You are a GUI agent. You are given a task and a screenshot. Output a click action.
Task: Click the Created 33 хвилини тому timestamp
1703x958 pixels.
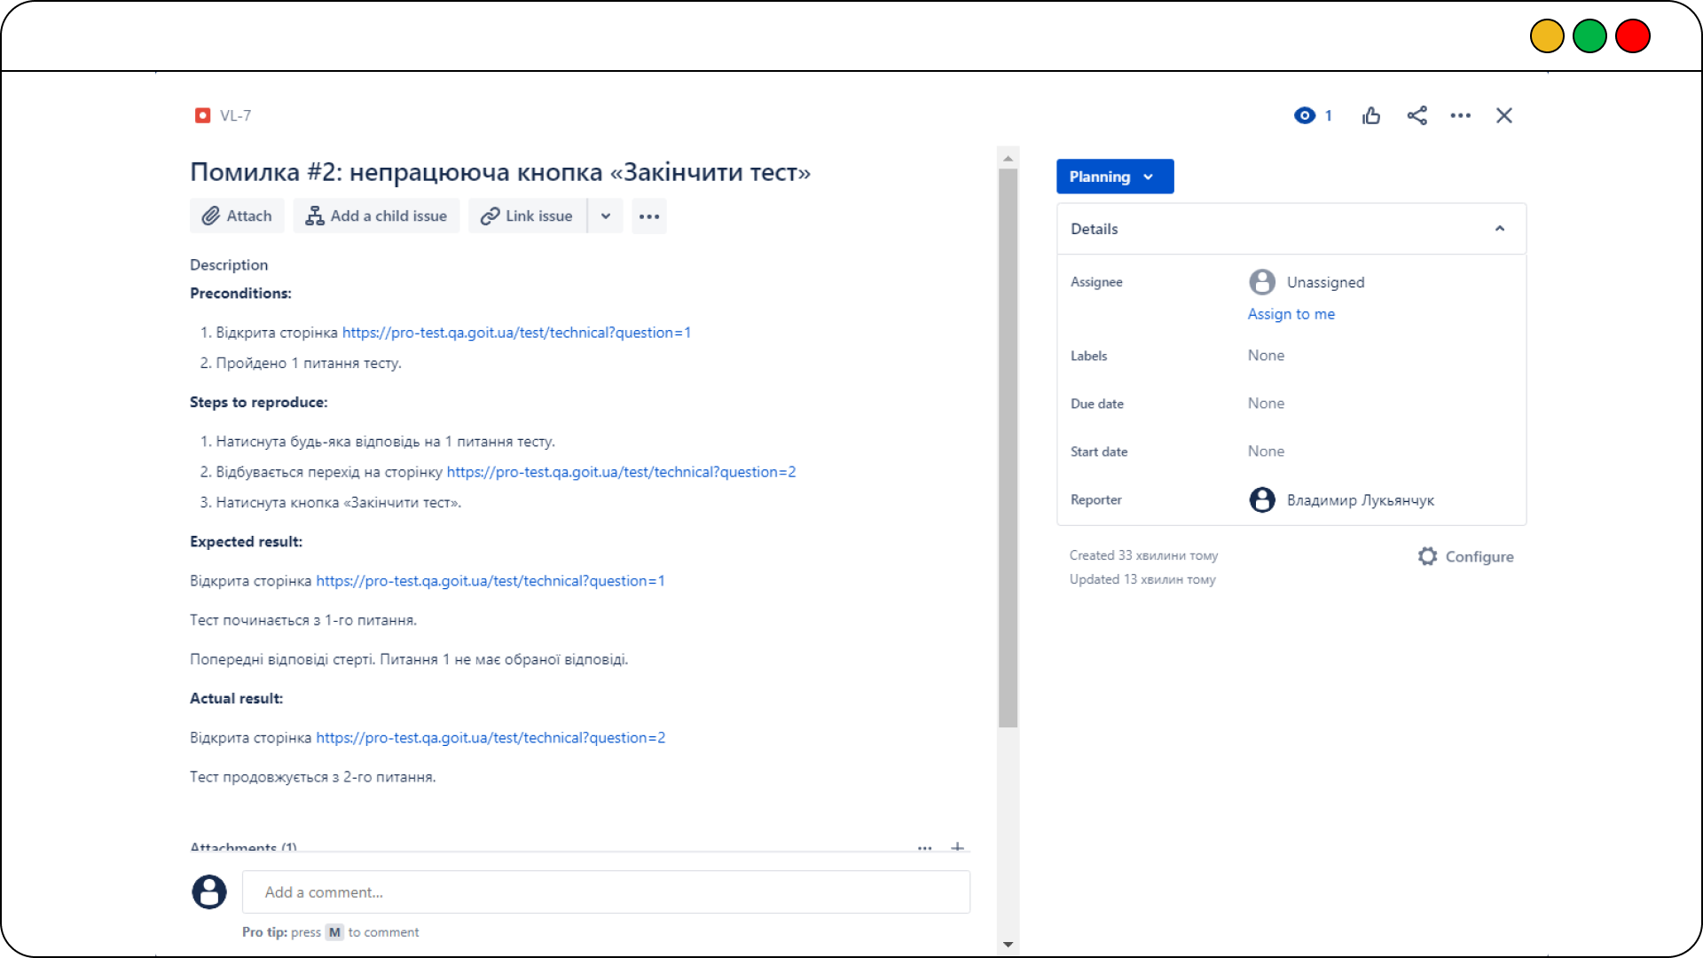[1143, 555]
